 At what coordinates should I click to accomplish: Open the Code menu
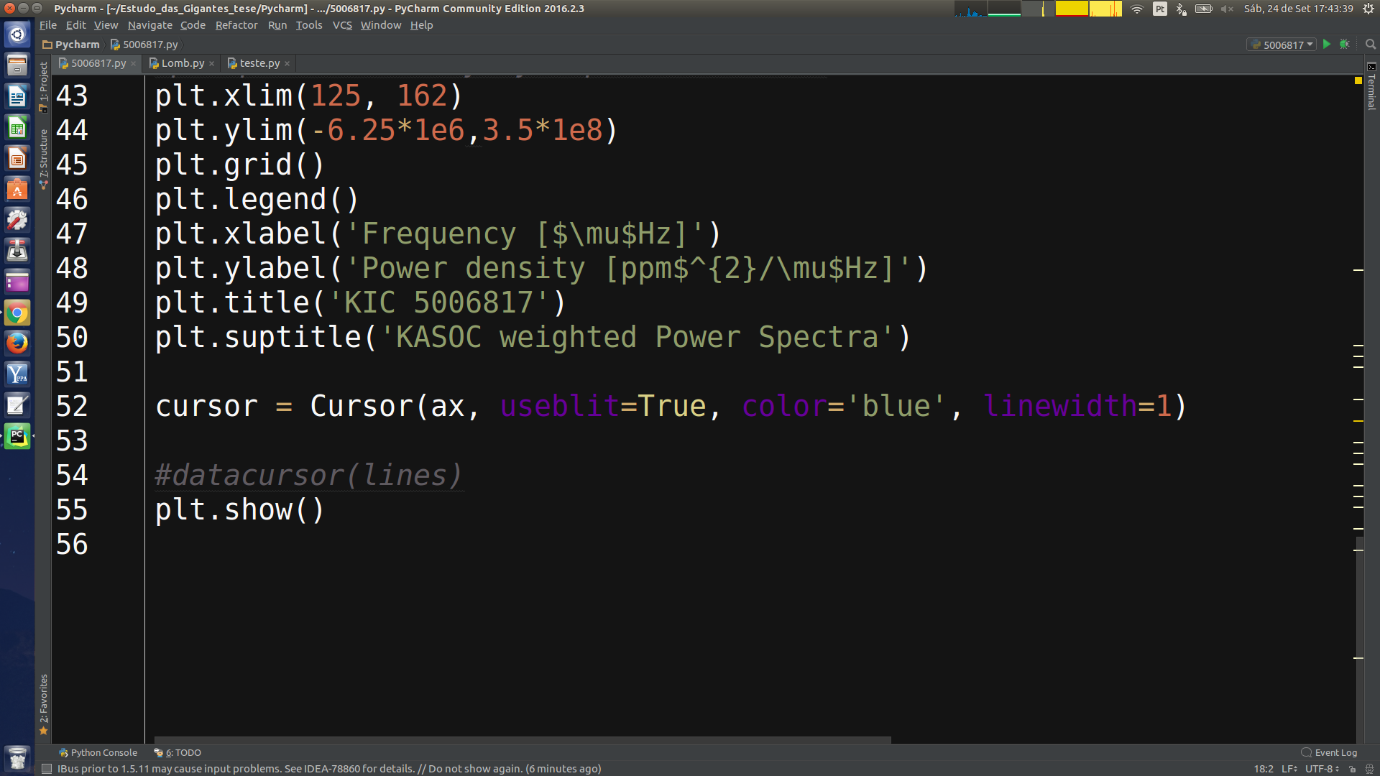coord(193,25)
